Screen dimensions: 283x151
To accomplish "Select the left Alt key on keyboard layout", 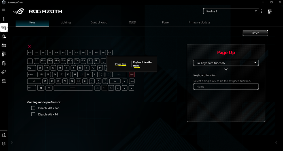I will [x=49, y=88].
